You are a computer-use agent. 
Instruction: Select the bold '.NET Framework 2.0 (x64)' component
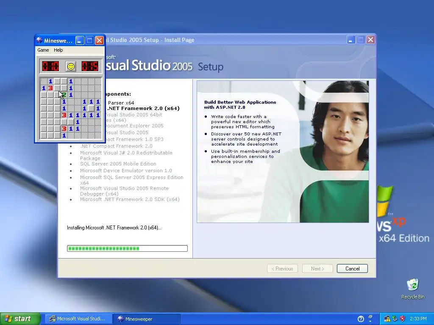(143, 108)
